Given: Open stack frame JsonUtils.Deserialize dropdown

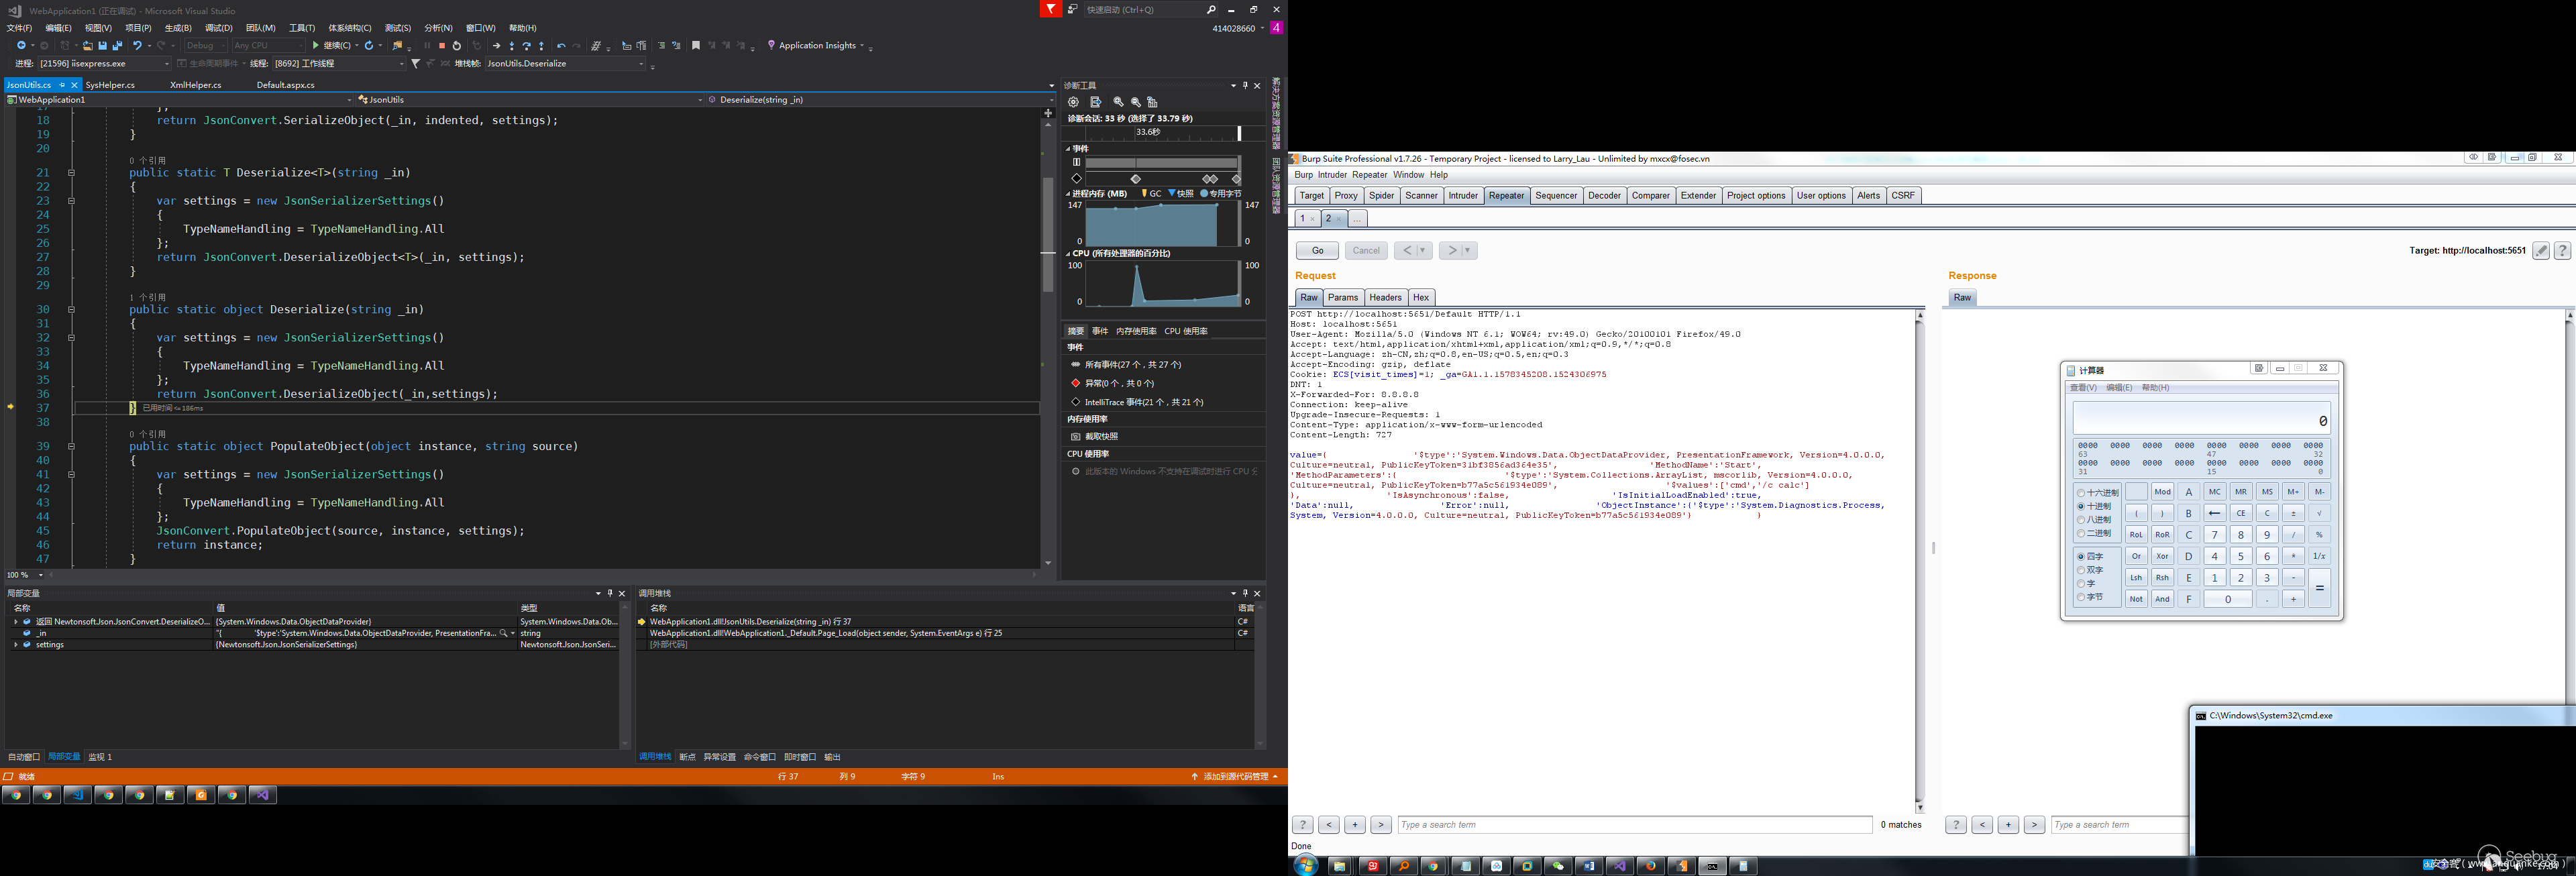Looking at the screenshot, I should point(641,64).
